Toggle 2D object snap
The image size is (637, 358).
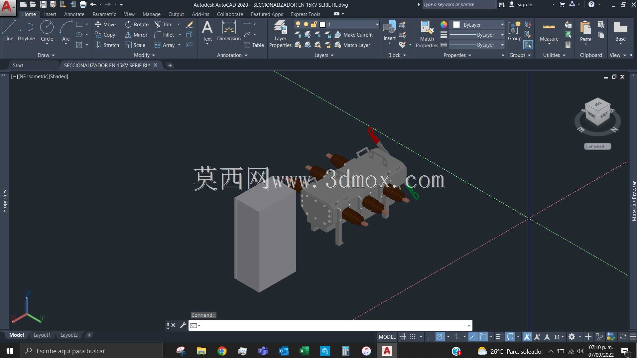click(483, 337)
